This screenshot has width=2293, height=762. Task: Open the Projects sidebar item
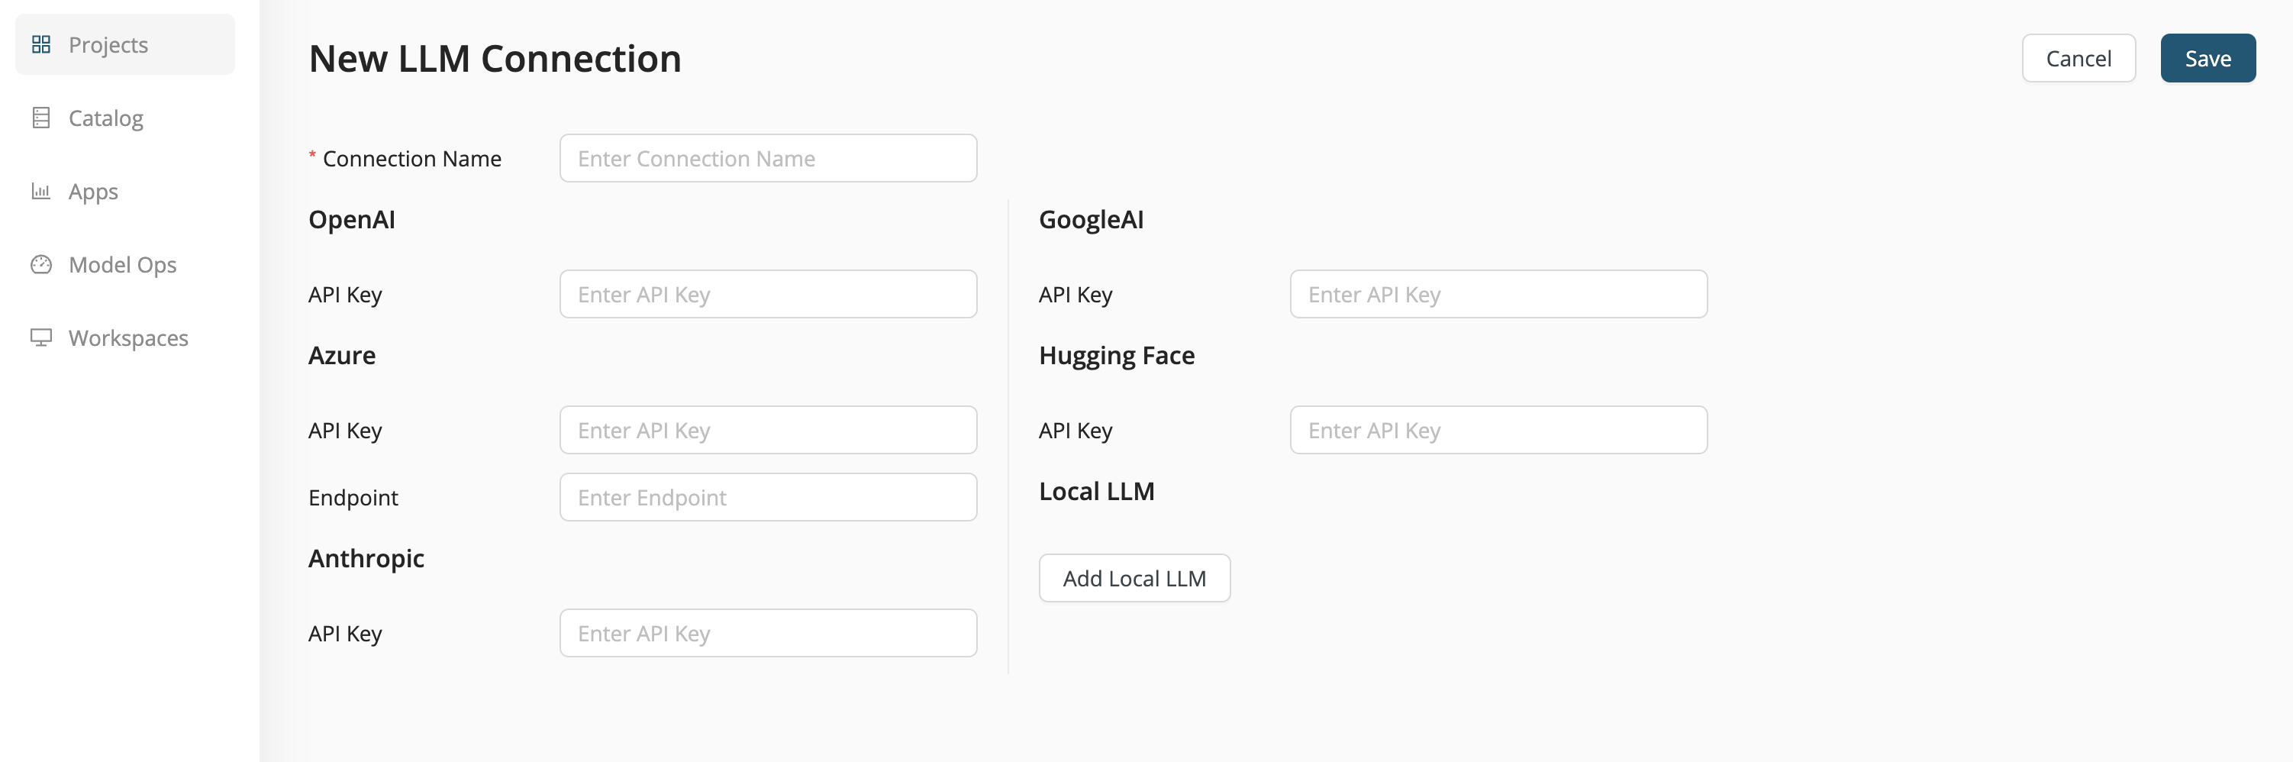(124, 44)
